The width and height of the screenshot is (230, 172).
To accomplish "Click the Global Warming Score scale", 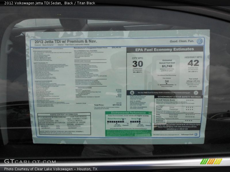I will coord(116,122).
